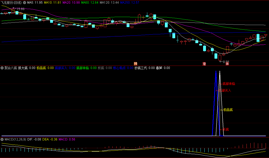
Task: Click the MACD: 0.56 value
Action: pos(67,139)
